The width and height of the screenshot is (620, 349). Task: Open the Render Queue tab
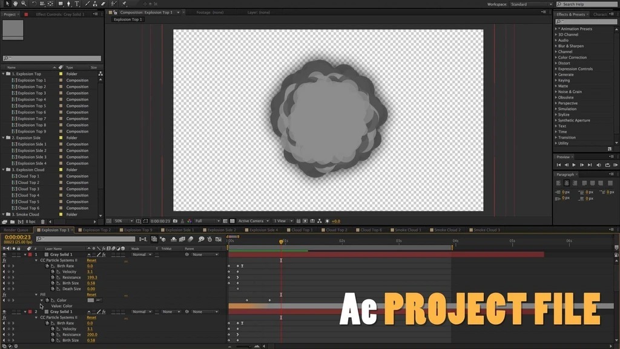point(16,230)
